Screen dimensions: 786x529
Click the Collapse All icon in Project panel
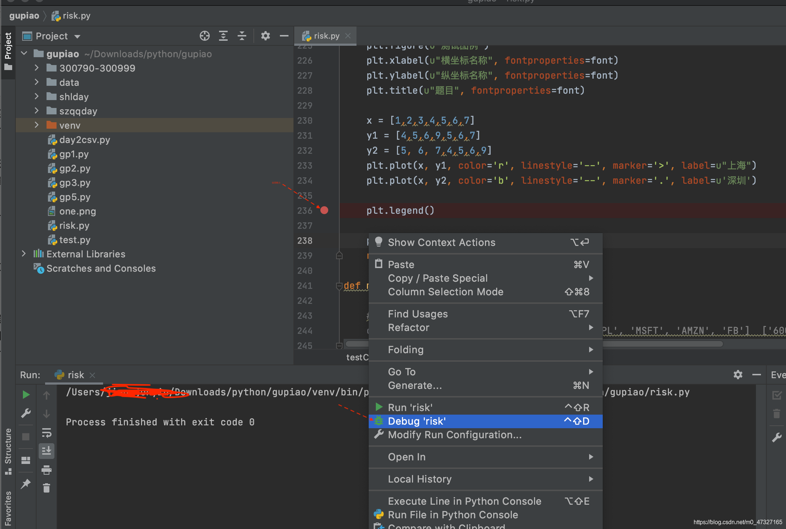point(242,36)
